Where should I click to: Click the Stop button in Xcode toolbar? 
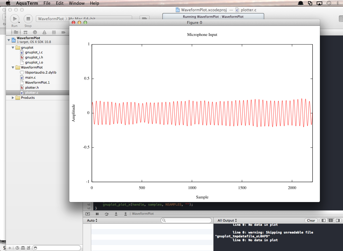(28, 19)
